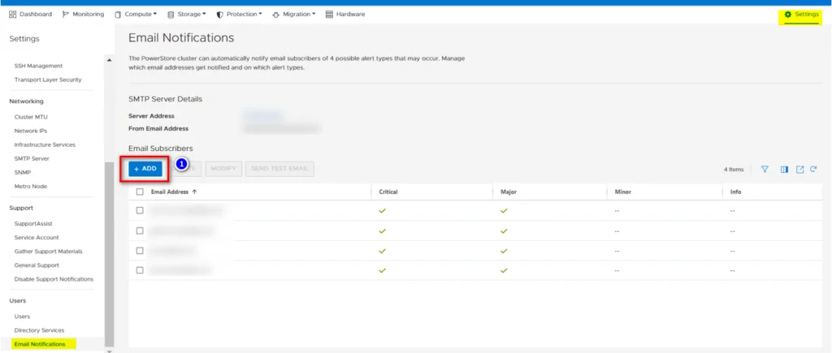The width and height of the screenshot is (832, 353).
Task: Click the Hardware rack icon
Action: [330, 15]
